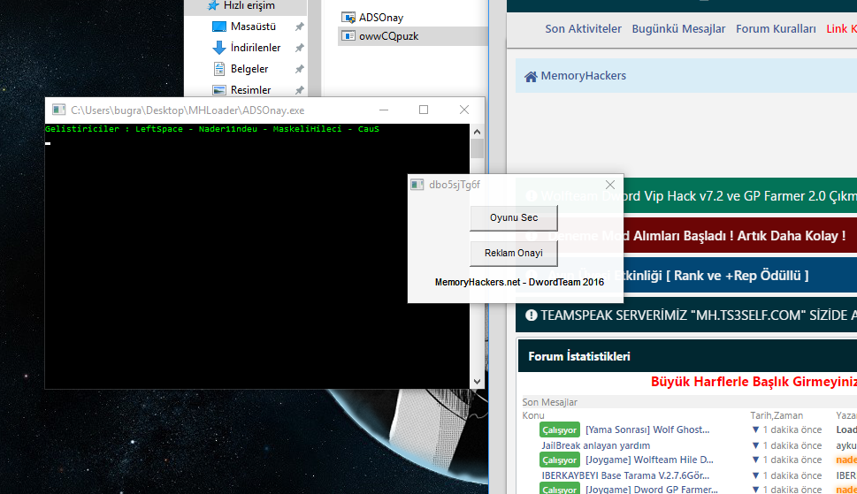The width and height of the screenshot is (857, 494).
Task: Click the Resimler pictures icon
Action: 219,90
